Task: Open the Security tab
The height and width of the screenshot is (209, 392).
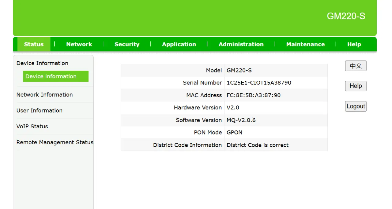Action: 127,44
